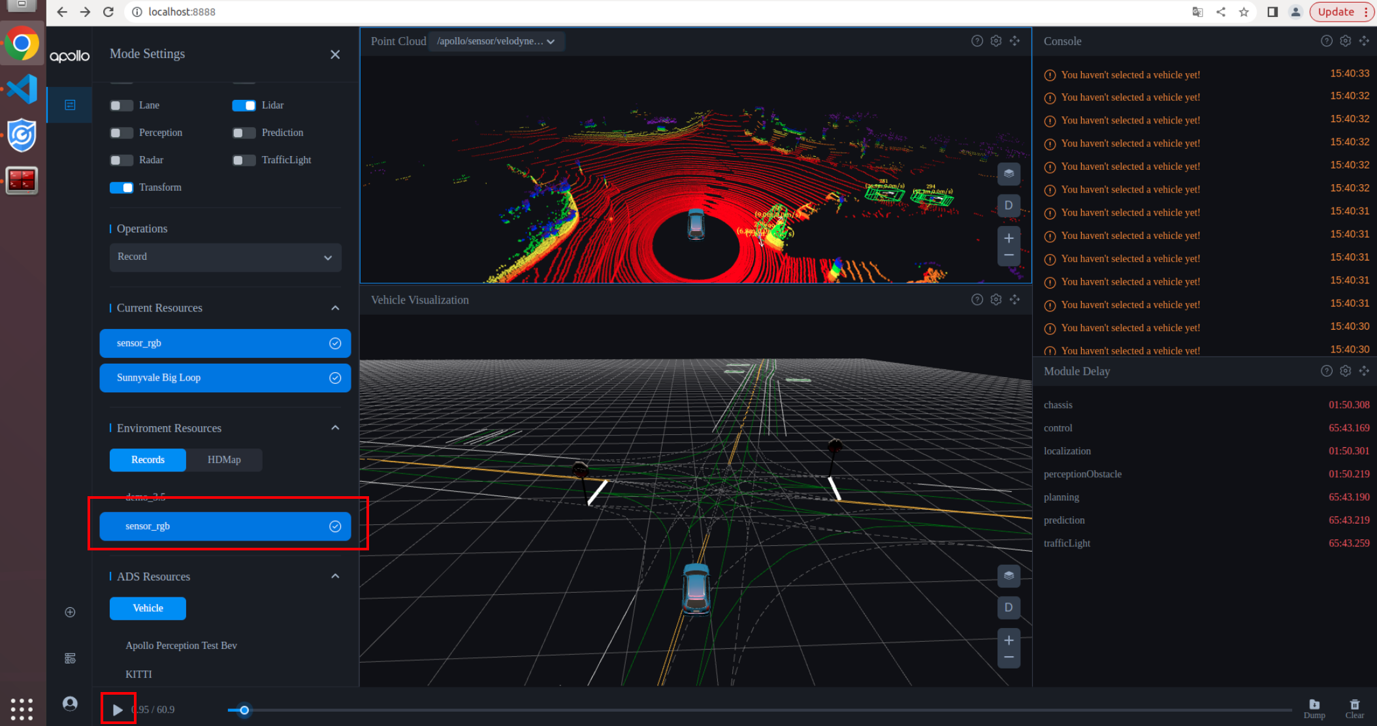Click the Dump icon in bottom bar
The height and width of the screenshot is (726, 1377).
(x=1314, y=705)
